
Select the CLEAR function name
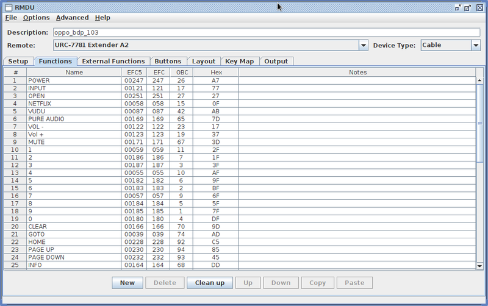click(74, 227)
